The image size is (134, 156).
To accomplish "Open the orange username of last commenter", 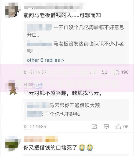I will click(41, 139).
